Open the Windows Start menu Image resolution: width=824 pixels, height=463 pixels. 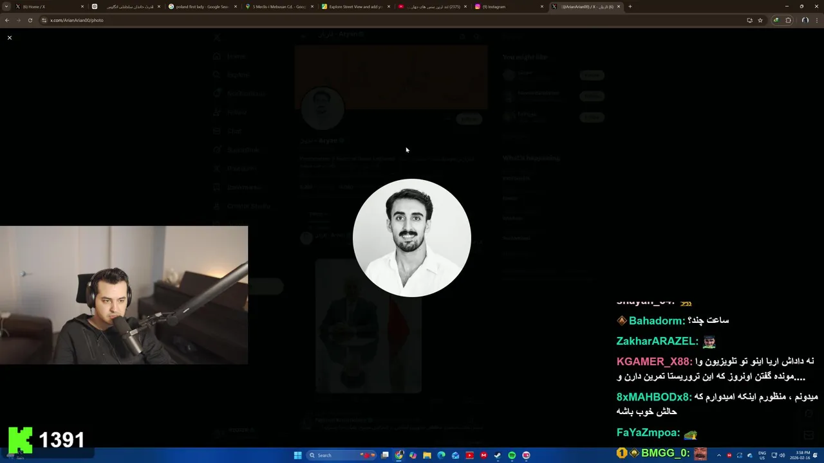tap(297, 455)
